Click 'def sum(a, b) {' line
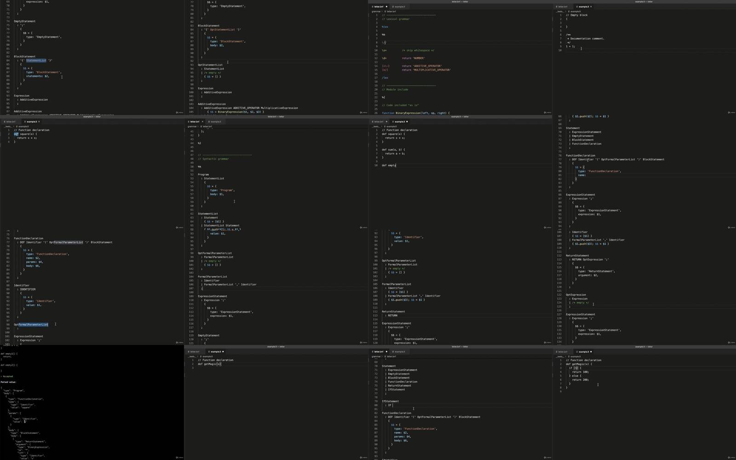The height and width of the screenshot is (460, 736). pos(393,149)
